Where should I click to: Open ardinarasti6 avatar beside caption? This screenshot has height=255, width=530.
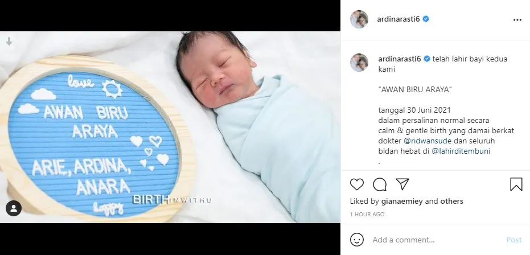coord(359,63)
